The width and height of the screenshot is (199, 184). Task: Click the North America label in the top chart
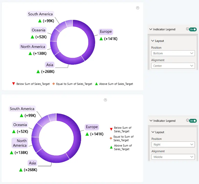33,47
